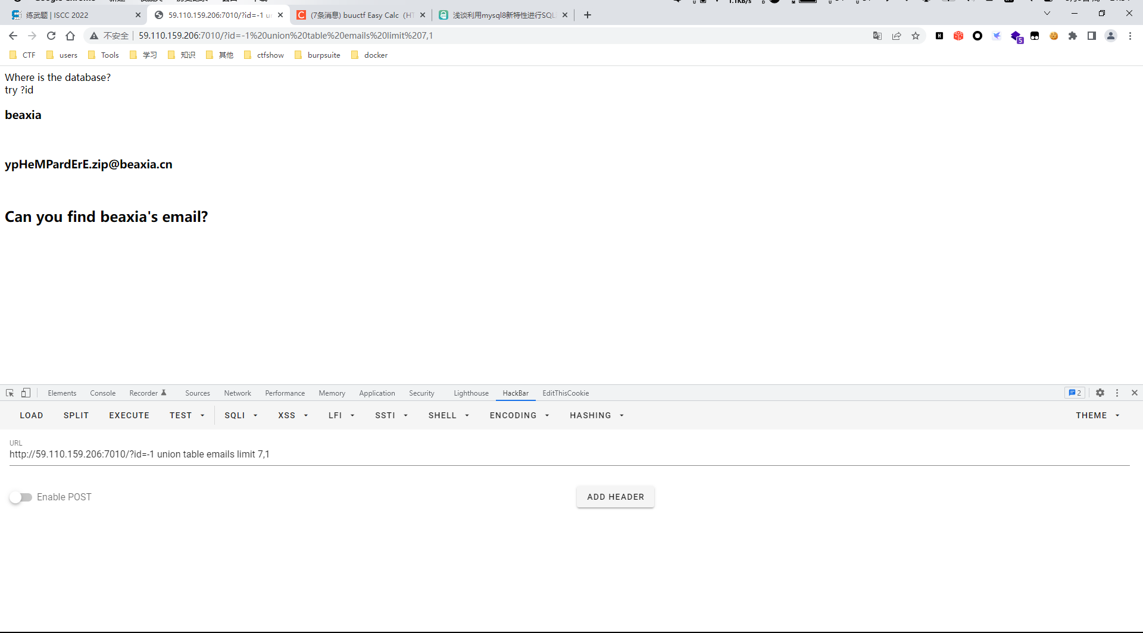Expand the XSS dropdown menu

coord(293,415)
